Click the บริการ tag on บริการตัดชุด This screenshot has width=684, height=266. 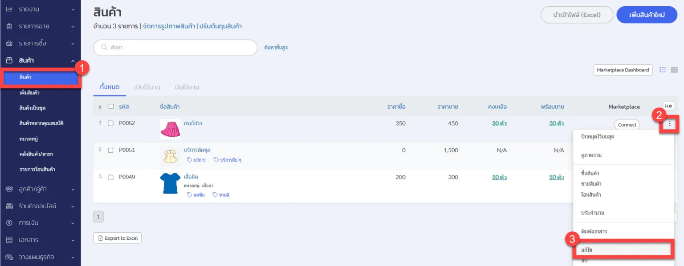coord(196,159)
